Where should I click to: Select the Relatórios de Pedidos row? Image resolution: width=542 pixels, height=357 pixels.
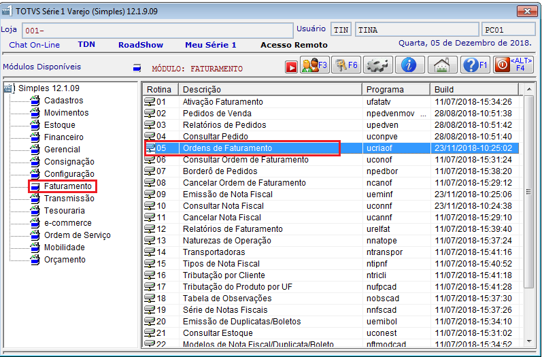click(331, 125)
